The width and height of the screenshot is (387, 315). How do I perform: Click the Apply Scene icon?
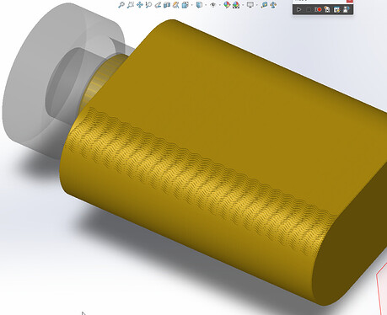236,5
